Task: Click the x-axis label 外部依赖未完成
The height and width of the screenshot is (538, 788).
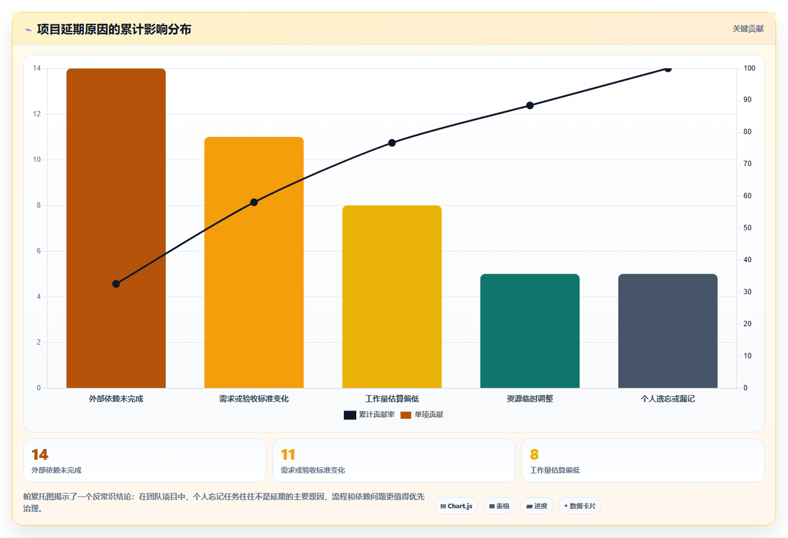Action: click(x=116, y=399)
